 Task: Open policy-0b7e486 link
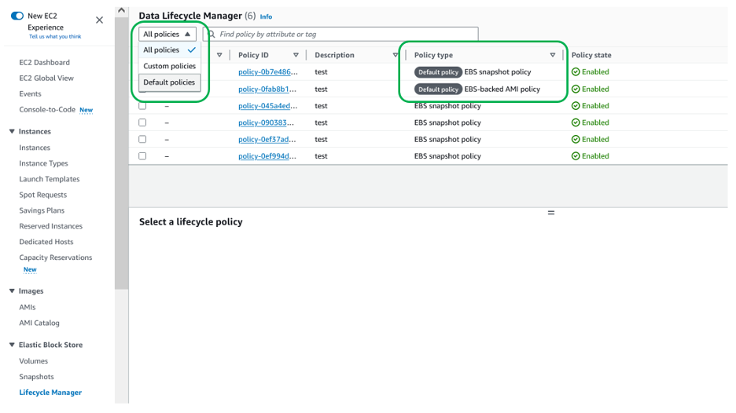(x=267, y=71)
